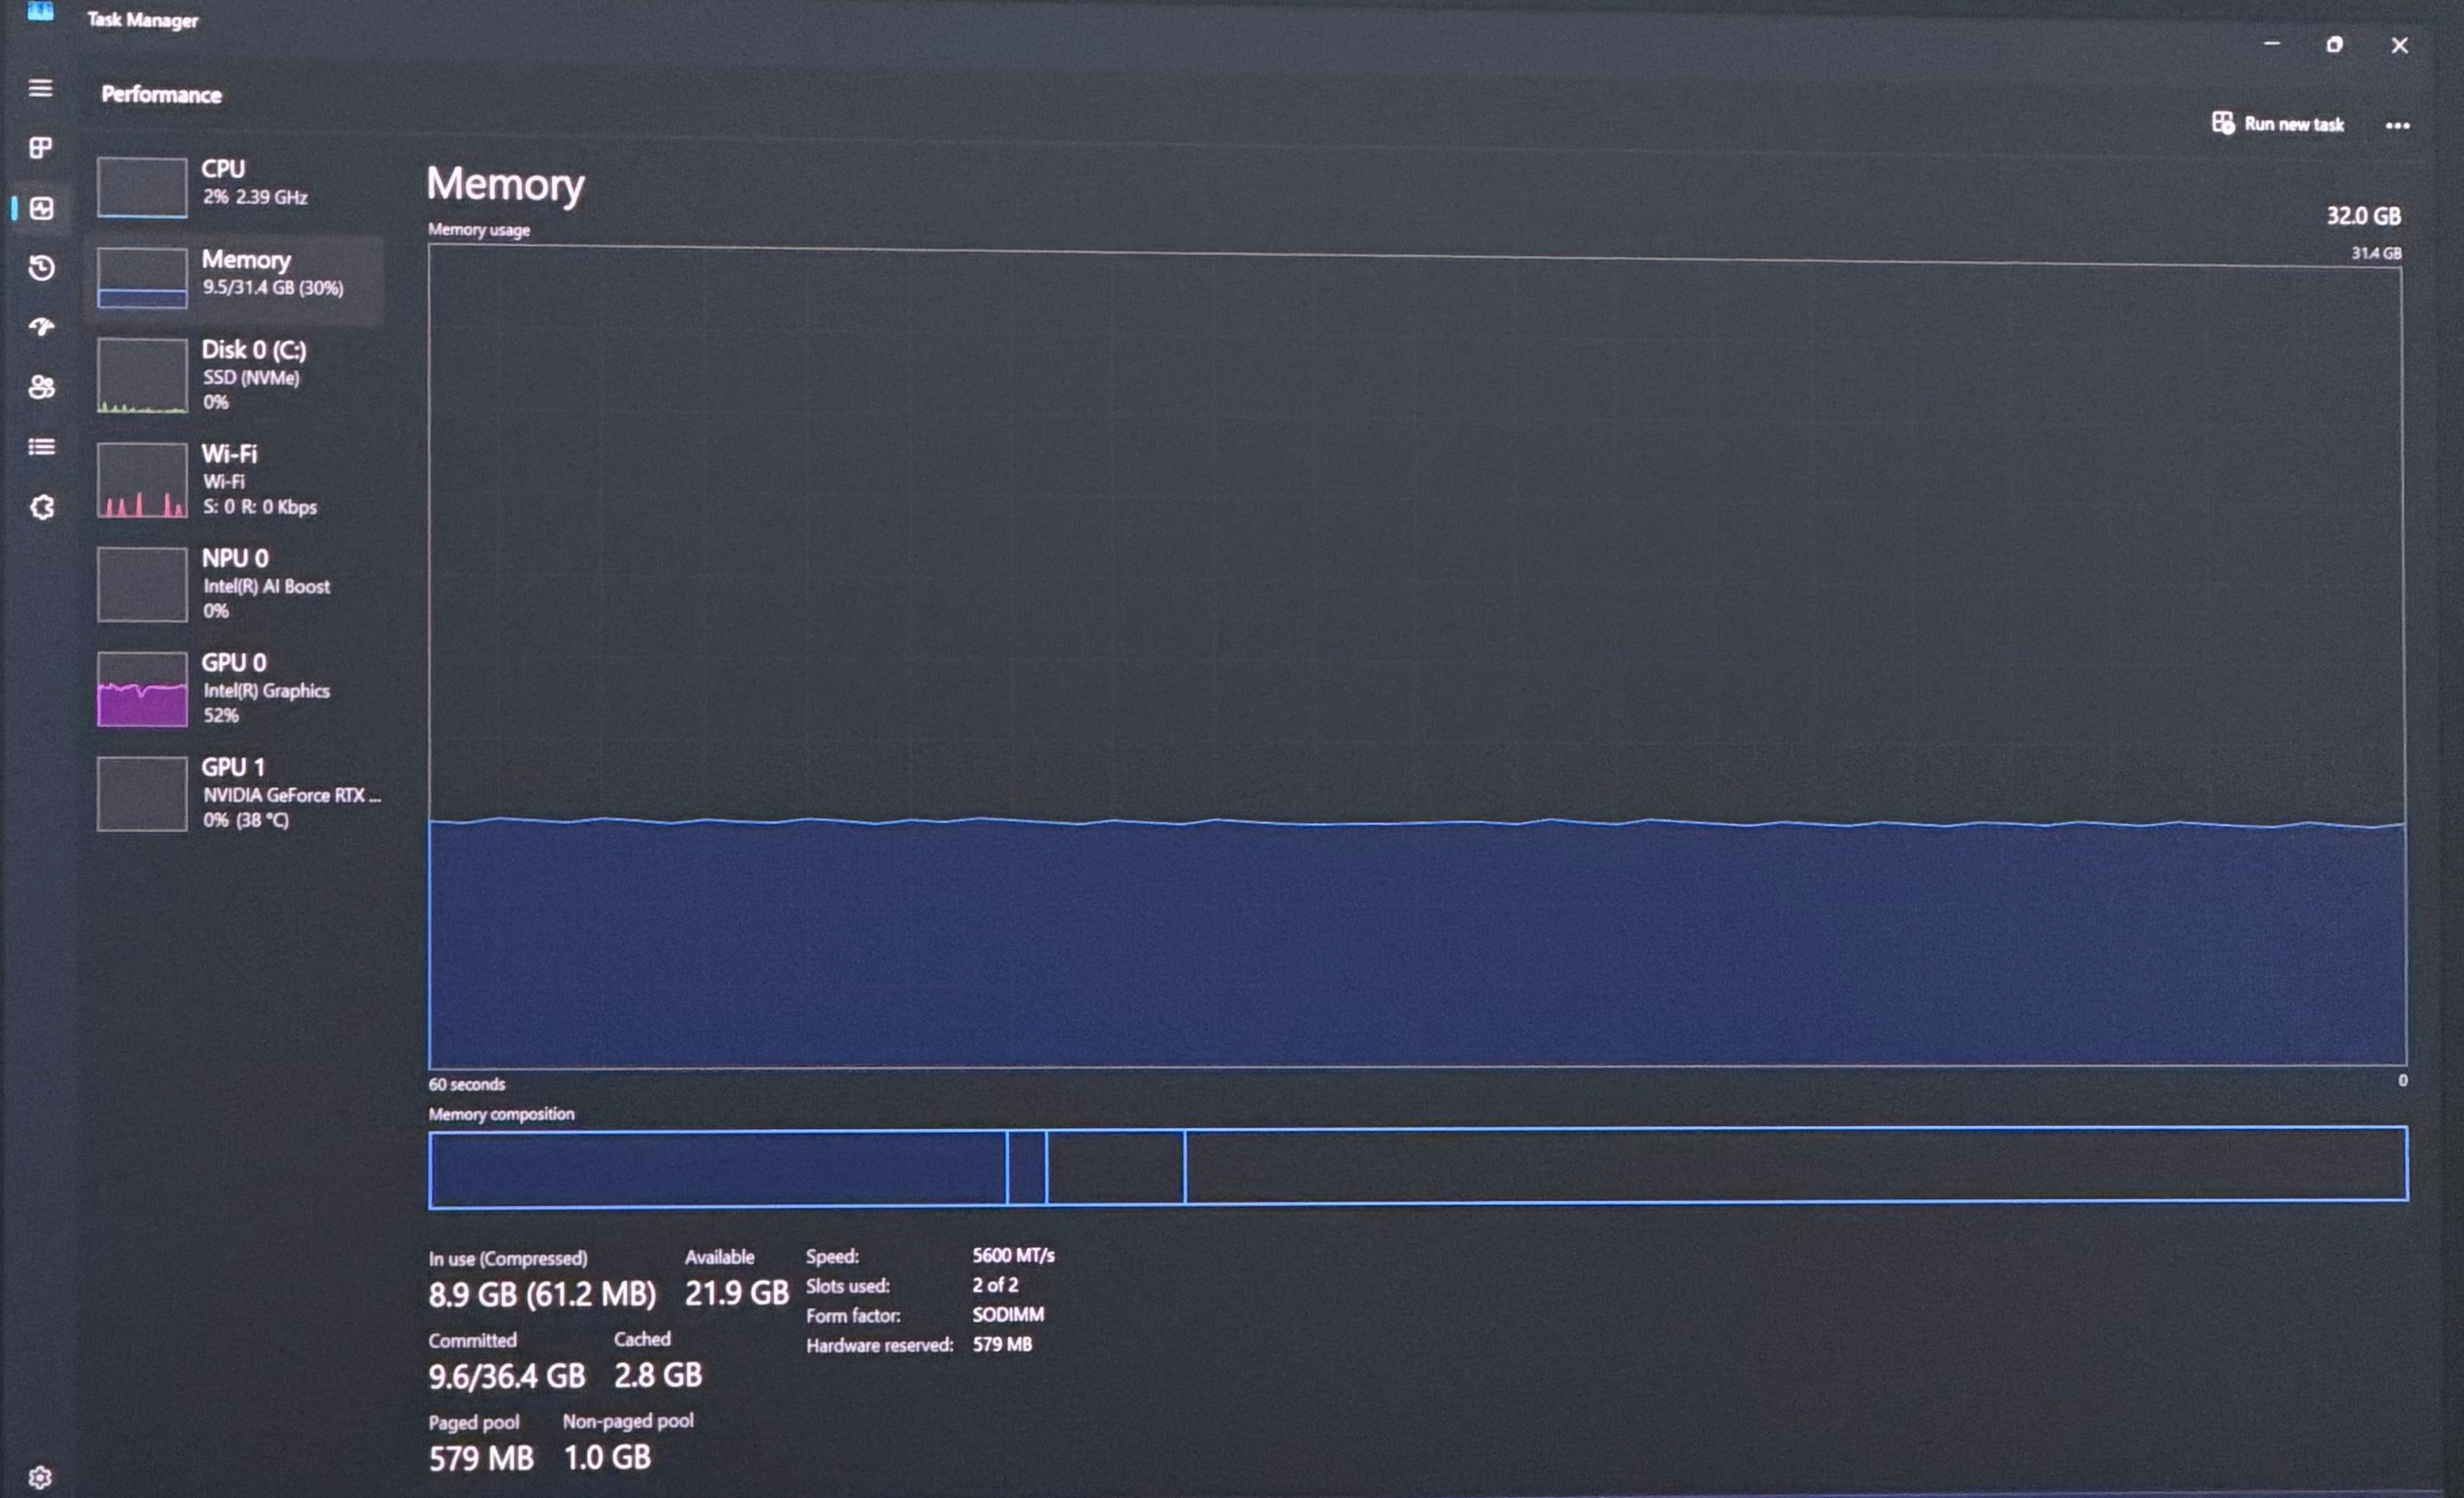Viewport: 2464px width, 1498px height.
Task: Click the SODIMM form factor value
Action: 1008,1315
